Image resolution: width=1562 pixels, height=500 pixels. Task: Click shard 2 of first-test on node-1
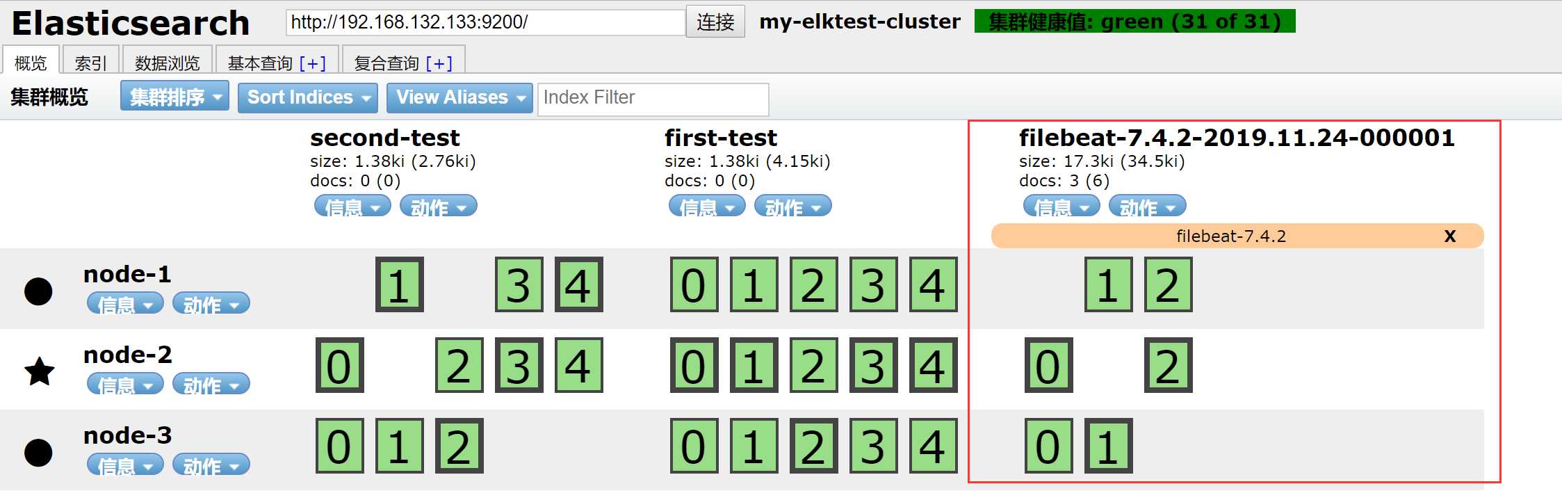(813, 284)
